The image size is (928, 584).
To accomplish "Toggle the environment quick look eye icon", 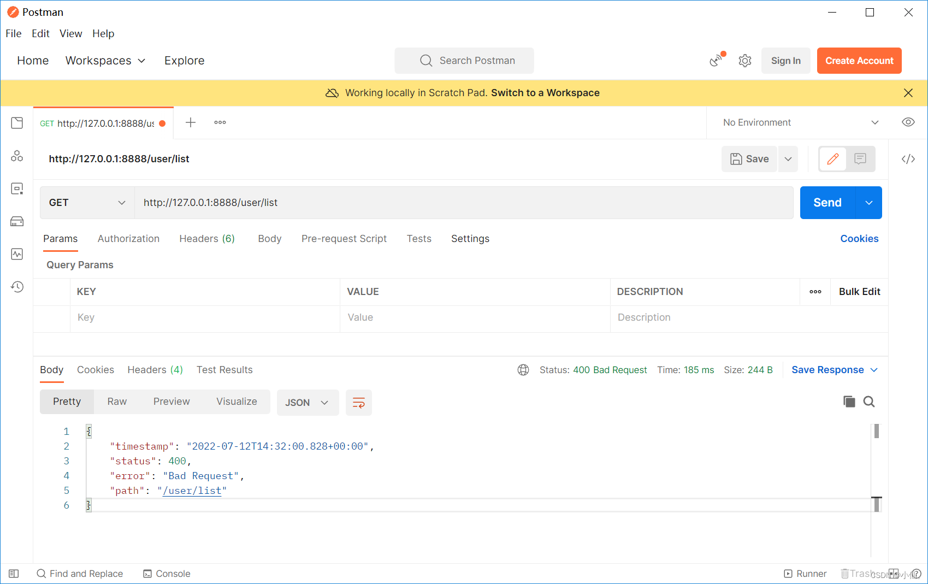I will (908, 122).
